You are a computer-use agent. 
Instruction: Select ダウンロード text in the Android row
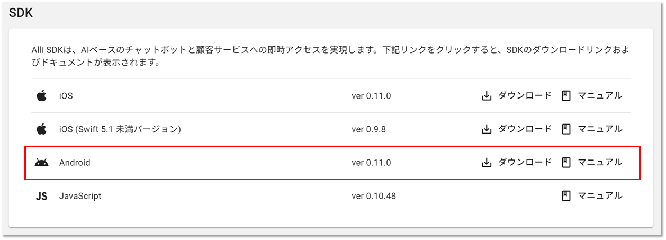[525, 163]
